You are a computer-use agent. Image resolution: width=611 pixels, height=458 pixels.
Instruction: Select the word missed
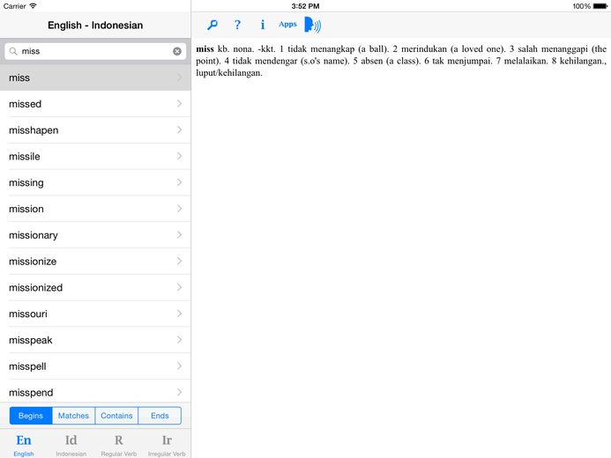[x=95, y=104]
